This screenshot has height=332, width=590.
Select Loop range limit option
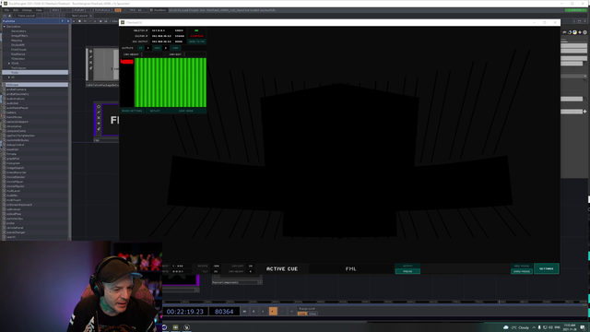pos(302,314)
